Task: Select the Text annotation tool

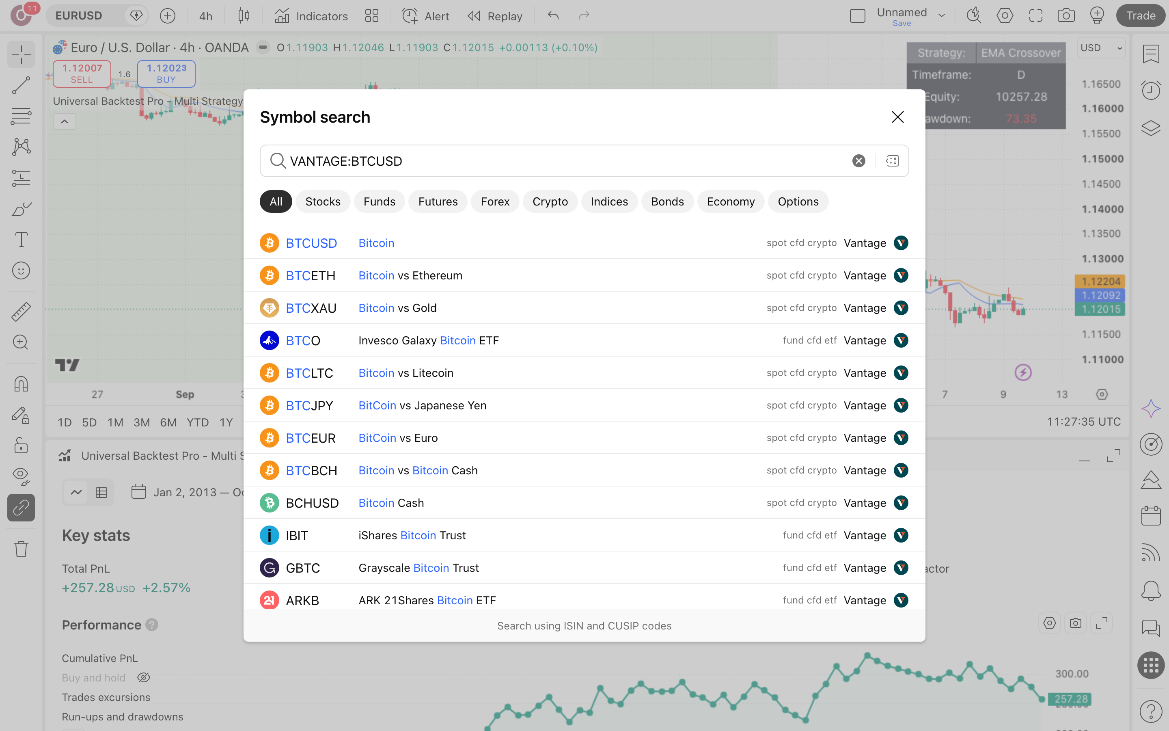Action: click(21, 240)
